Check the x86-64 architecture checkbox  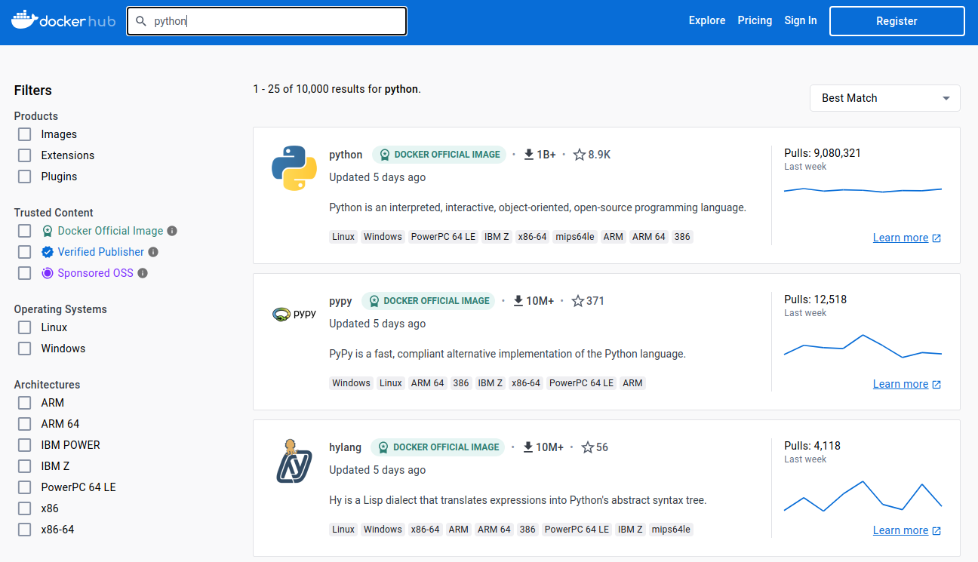[x=25, y=530]
